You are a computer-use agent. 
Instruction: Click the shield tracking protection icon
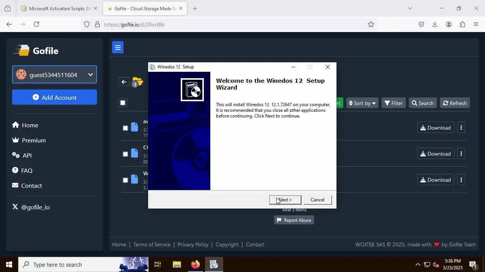coord(87,24)
